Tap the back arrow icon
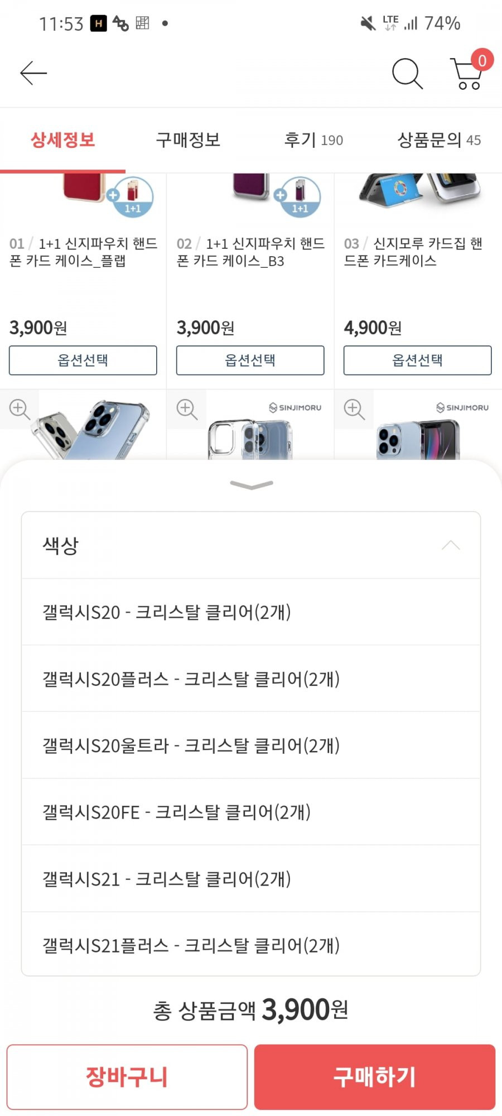Screen dimensions: 502x1116 coord(33,73)
